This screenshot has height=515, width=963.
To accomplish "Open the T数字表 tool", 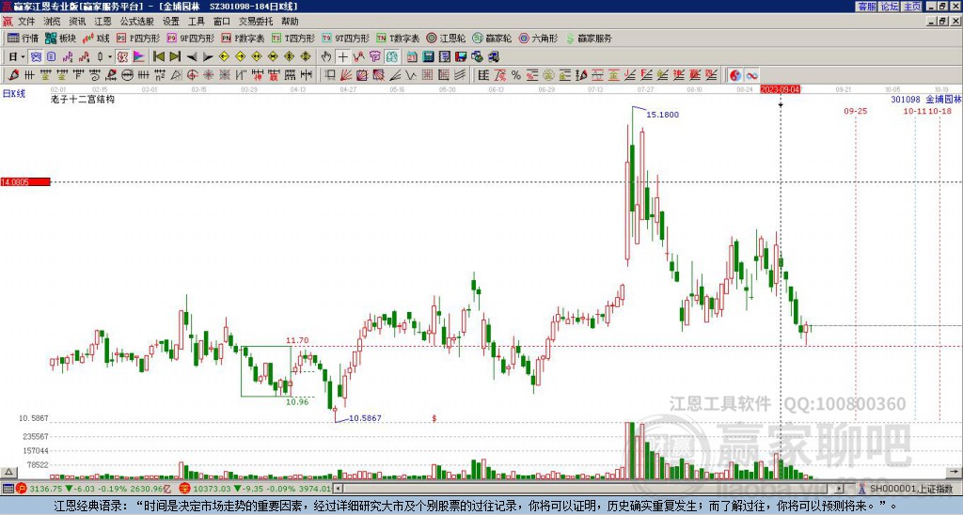I will click(398, 38).
